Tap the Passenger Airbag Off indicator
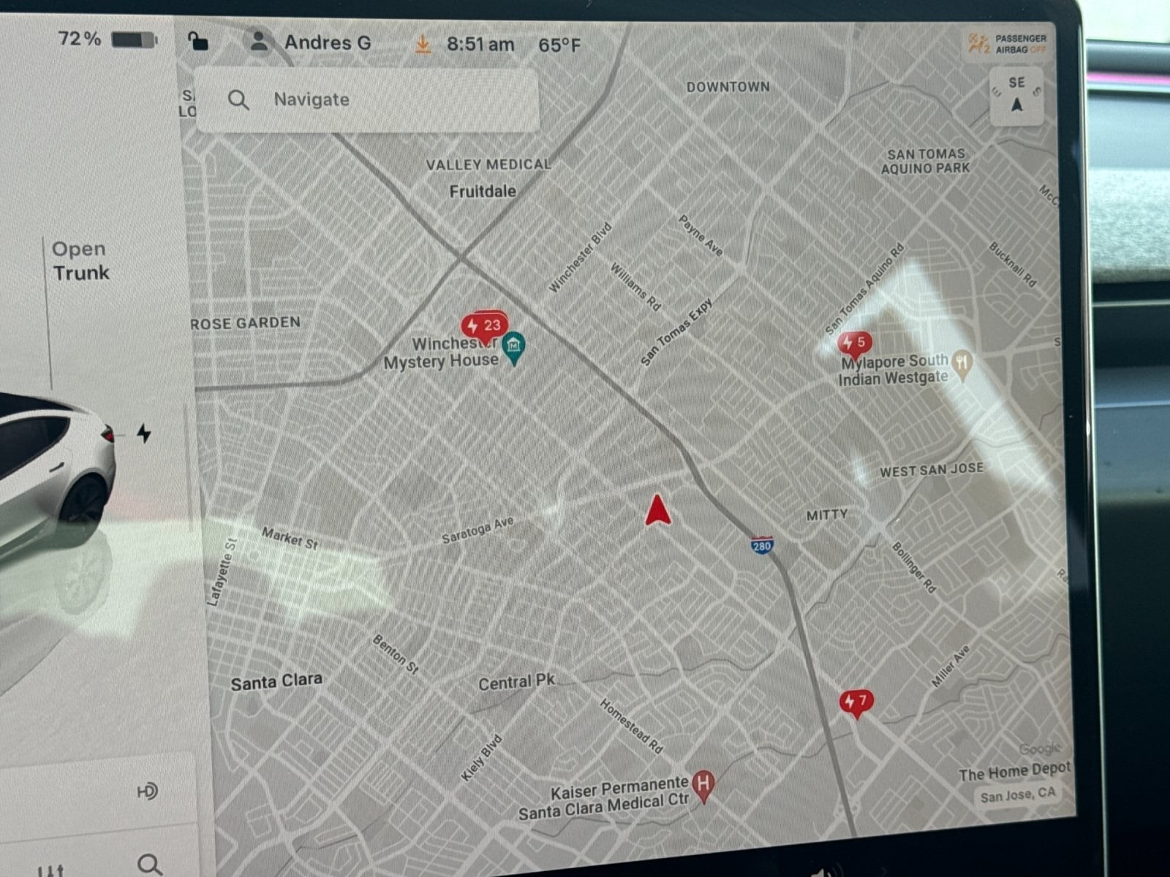The width and height of the screenshot is (1170, 877). (1007, 43)
